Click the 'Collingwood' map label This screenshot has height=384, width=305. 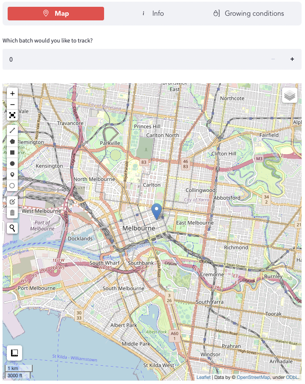click(x=200, y=190)
